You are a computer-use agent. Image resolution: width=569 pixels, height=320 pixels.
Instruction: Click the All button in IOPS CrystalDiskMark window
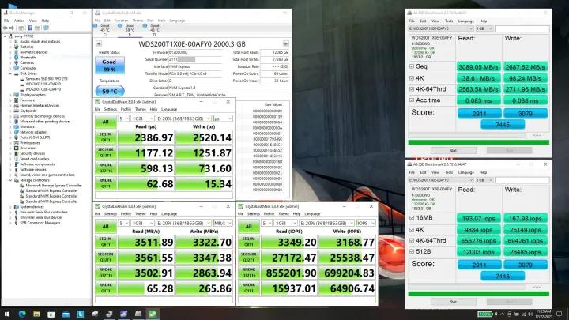pos(249,227)
